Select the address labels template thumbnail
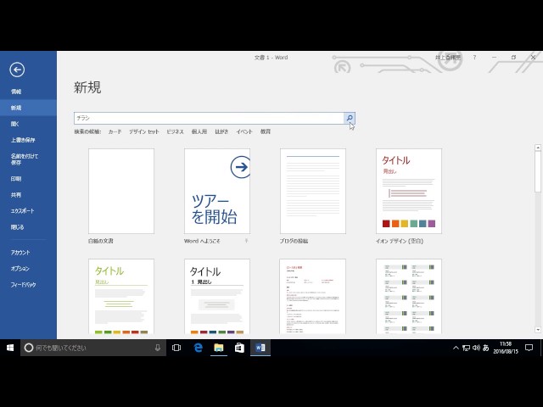The height and width of the screenshot is (407, 543). (409, 296)
